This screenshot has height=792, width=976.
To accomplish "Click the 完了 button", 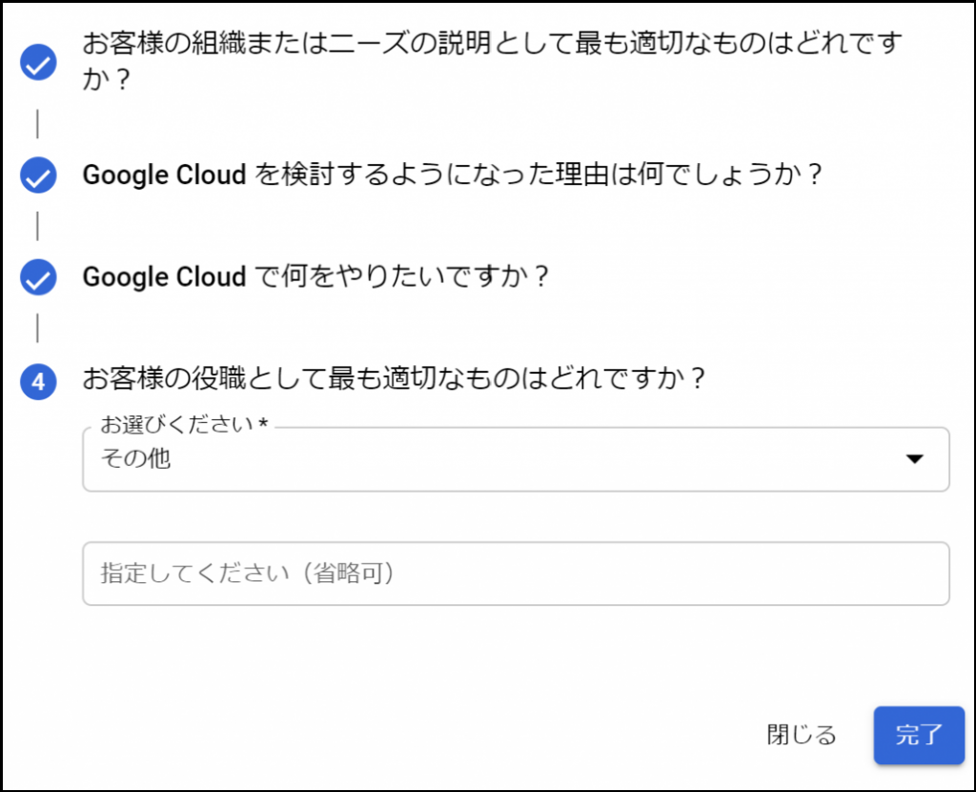I will point(919,735).
